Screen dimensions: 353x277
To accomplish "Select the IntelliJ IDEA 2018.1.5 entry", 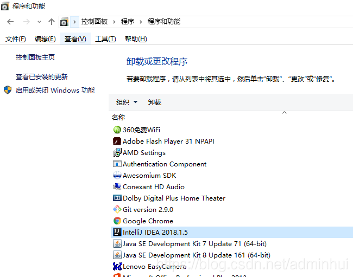I will (x=232, y=232).
